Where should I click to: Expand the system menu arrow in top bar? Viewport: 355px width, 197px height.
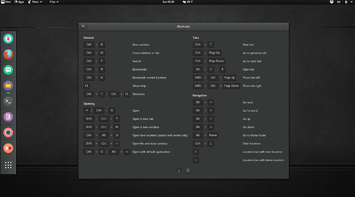click(x=352, y=2)
